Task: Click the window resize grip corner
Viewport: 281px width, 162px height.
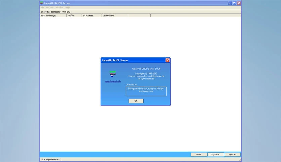Action: (240, 160)
